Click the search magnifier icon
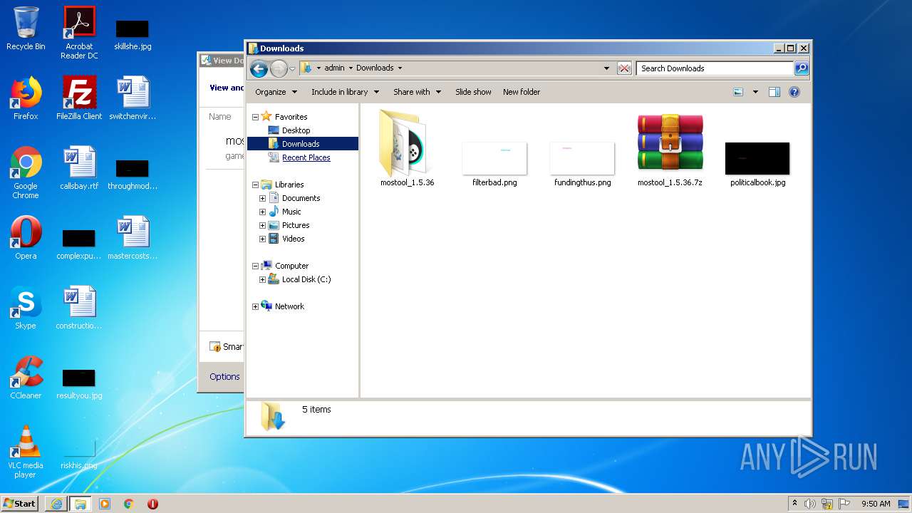The height and width of the screenshot is (513, 912). (802, 68)
